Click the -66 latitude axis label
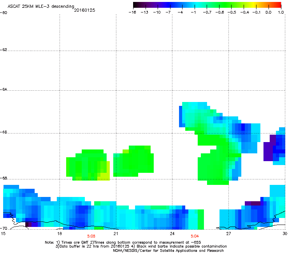 coord(4,132)
